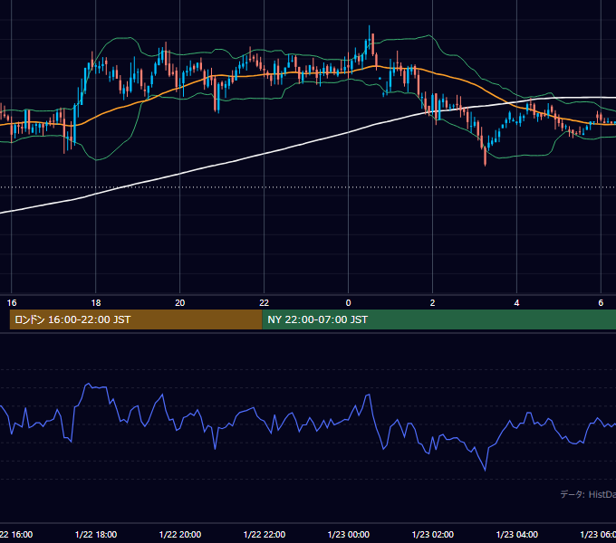
Task: Click the '1/23 04:00' timestamp on the lower axis
Action: click(517, 534)
